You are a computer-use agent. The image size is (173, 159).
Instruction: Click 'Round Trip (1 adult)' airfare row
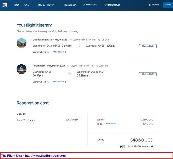coord(47,120)
